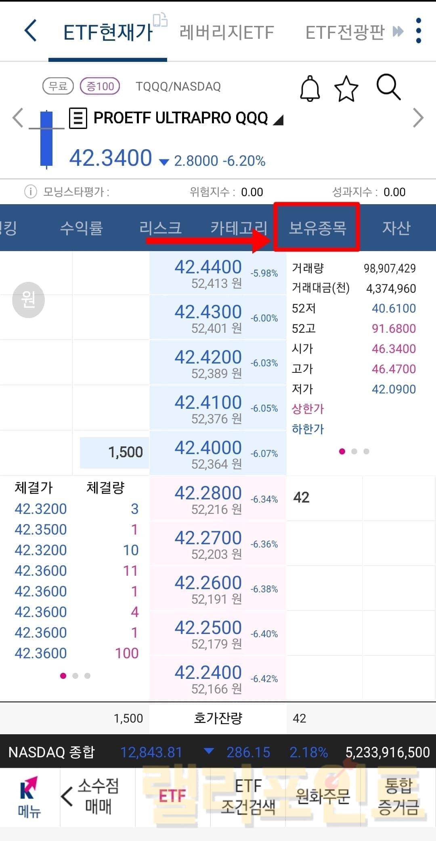Viewport: 436px width, 841px height.
Task: Tap the blue candlestick chart thumbnail
Action: point(46,139)
